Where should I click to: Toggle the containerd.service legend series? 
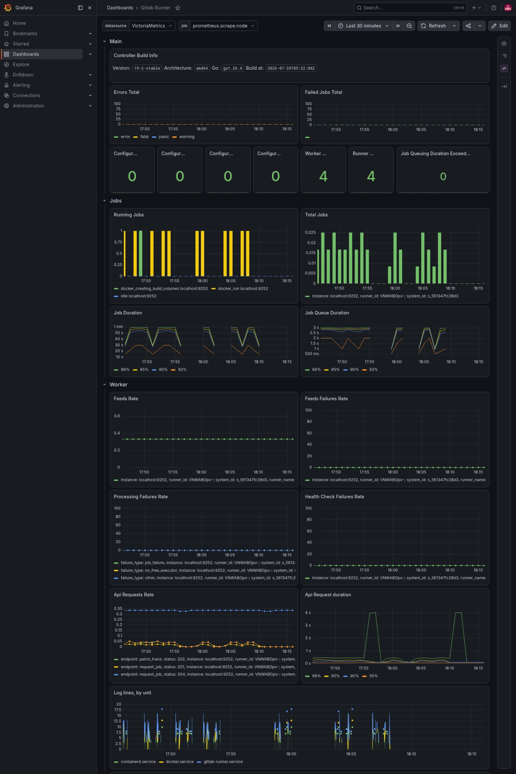click(138, 762)
